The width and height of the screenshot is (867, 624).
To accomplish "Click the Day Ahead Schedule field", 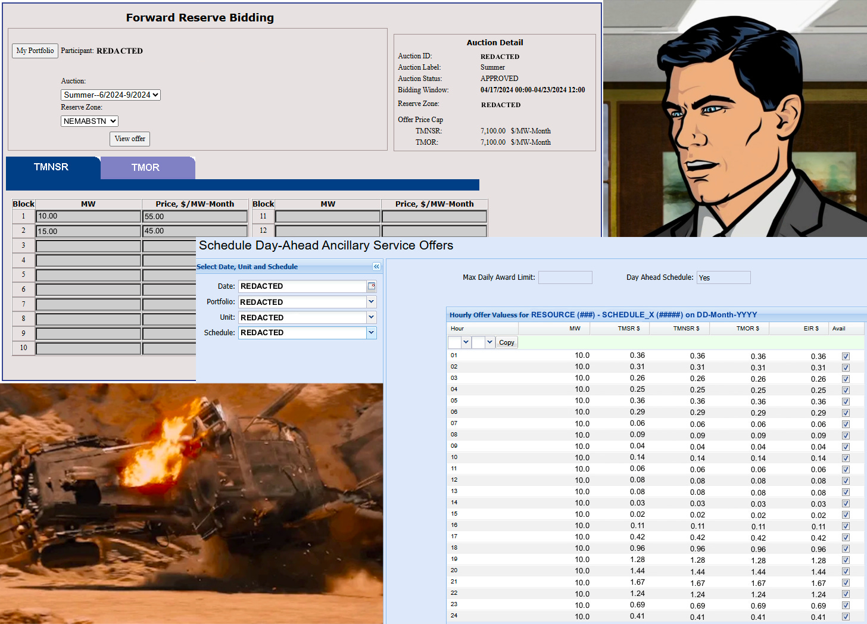I will (x=723, y=277).
